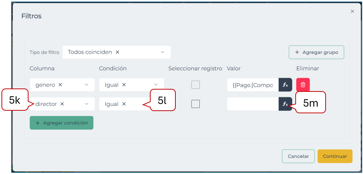Viewport: 363px width, 174px height.
Task: Check Seleccionar registro for genero row
Action: 195,85
